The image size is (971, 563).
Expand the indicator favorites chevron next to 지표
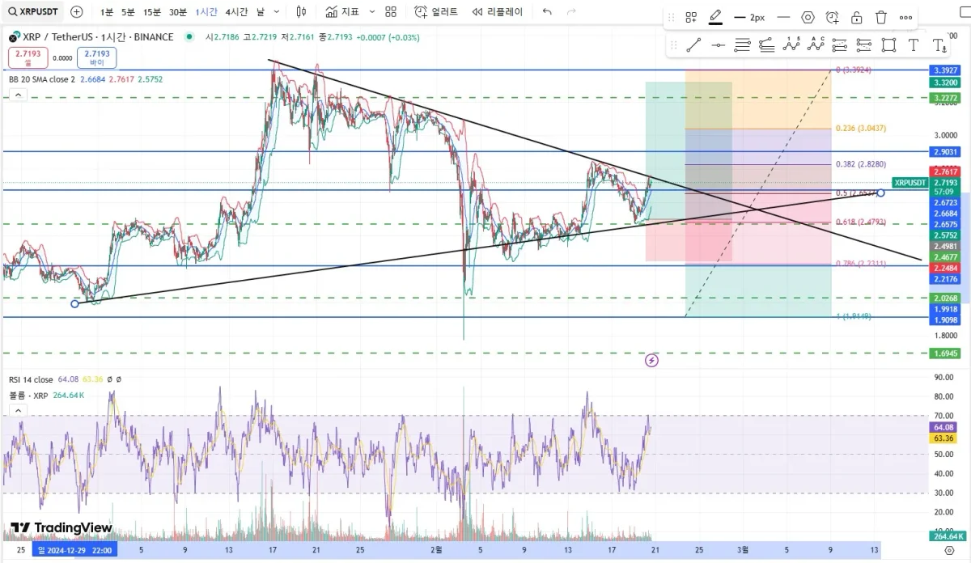click(372, 12)
